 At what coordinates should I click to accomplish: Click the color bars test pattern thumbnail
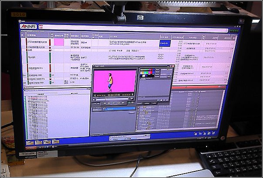pos(146,74)
